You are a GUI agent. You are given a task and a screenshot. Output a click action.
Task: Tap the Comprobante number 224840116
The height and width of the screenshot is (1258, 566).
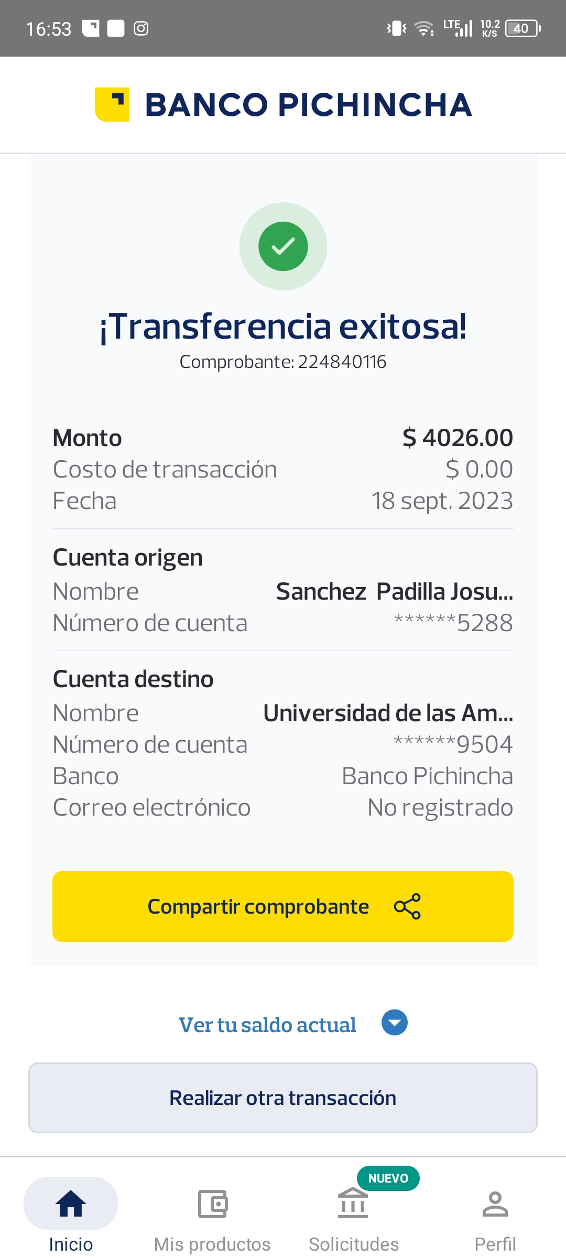[x=342, y=362]
